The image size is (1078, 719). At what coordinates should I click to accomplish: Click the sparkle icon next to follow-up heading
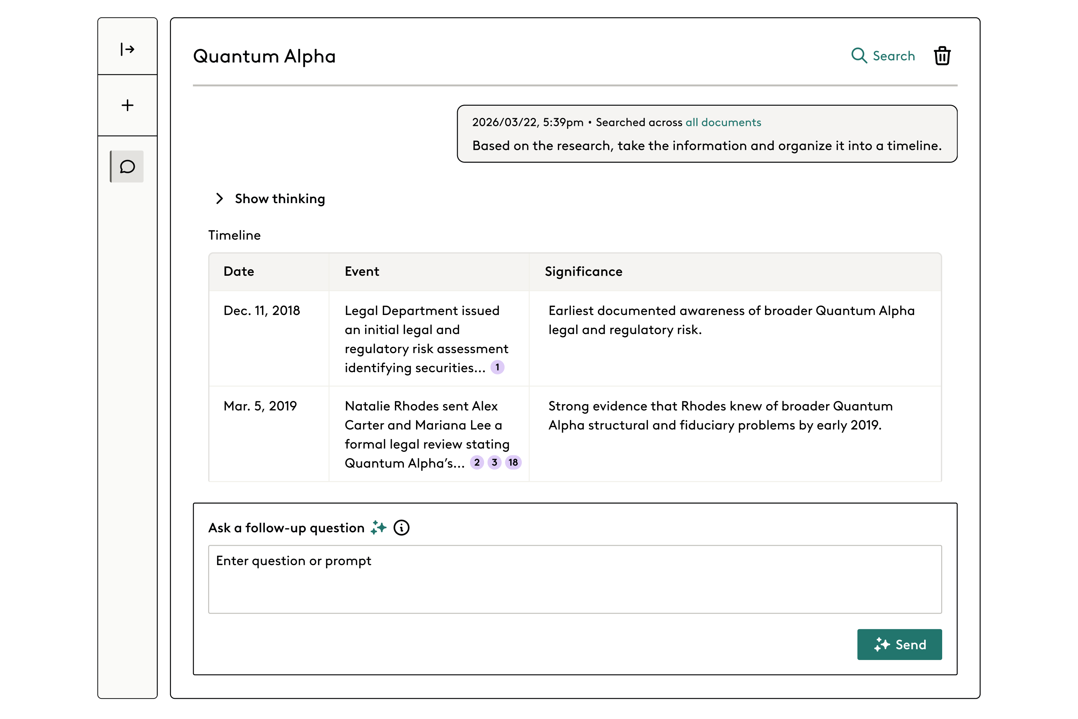[379, 528]
